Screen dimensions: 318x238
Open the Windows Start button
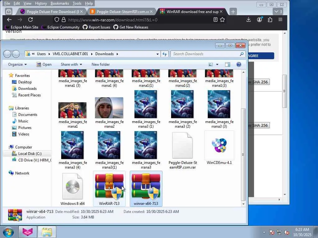point(8,231)
